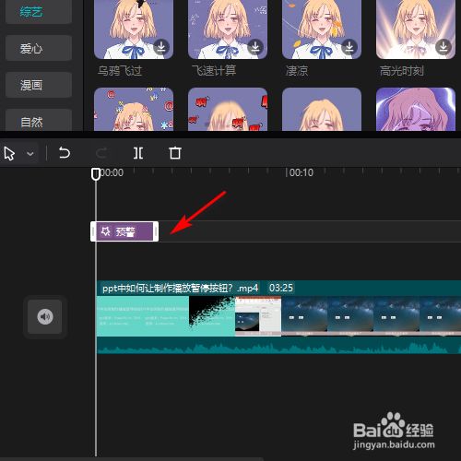Download the 凄凉 effect

[349, 47]
